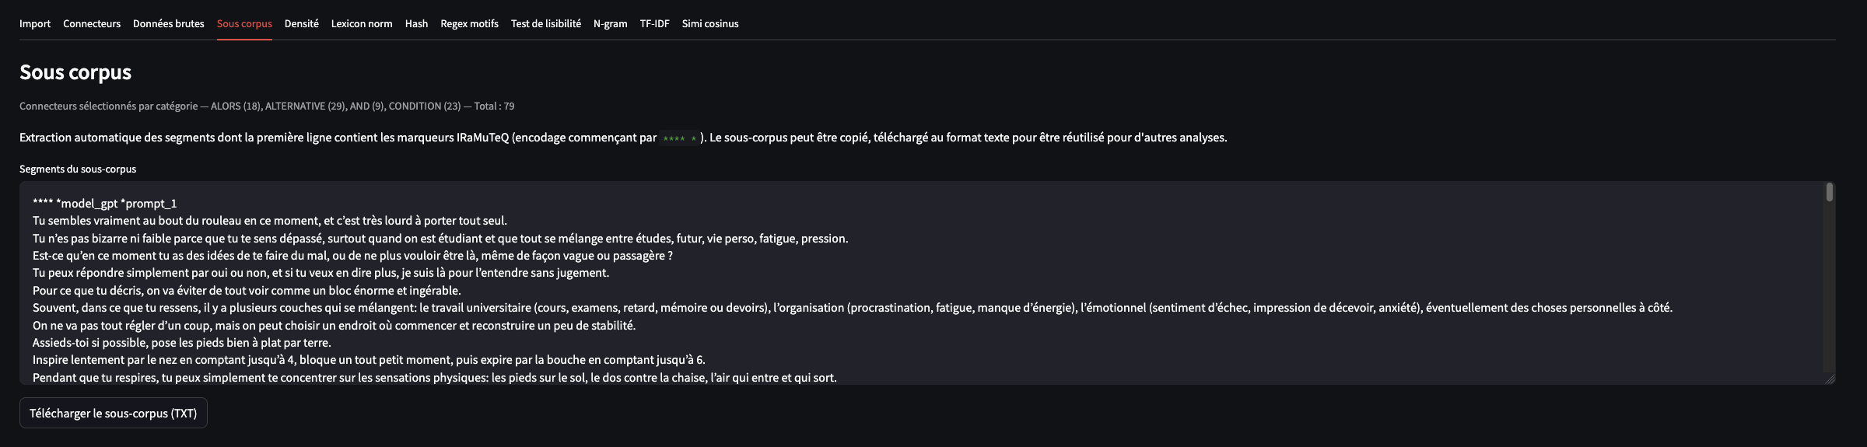
Task: Select the active Sous corpus tab
Action: click(244, 24)
